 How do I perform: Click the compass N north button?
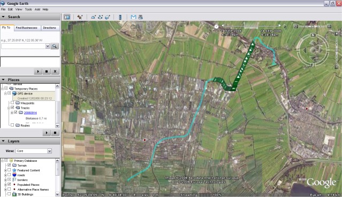pyautogui.click(x=313, y=35)
